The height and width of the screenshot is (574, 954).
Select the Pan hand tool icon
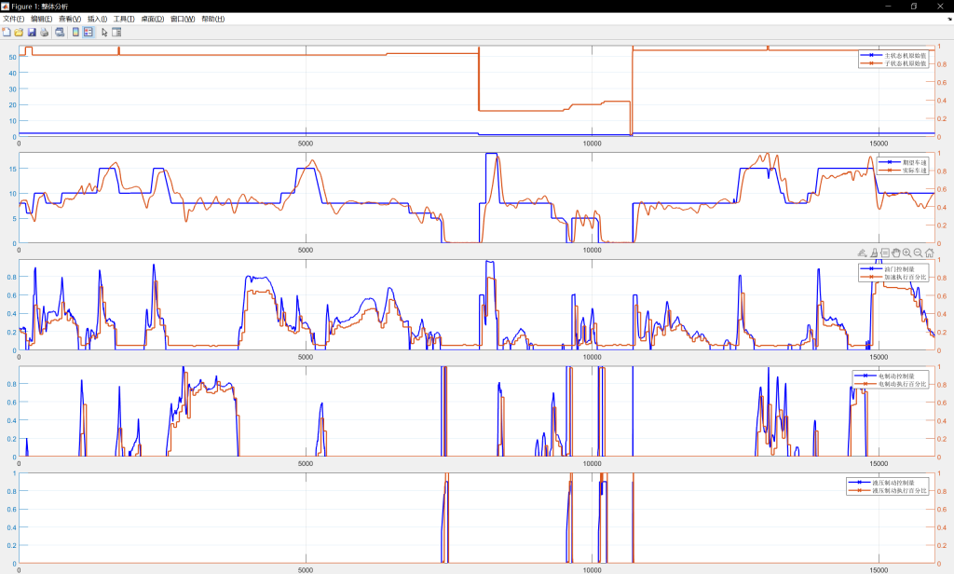[x=895, y=253]
